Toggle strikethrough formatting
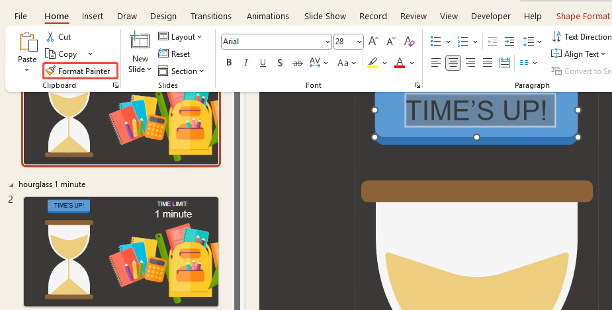This screenshot has height=310, width=612. coord(298,63)
